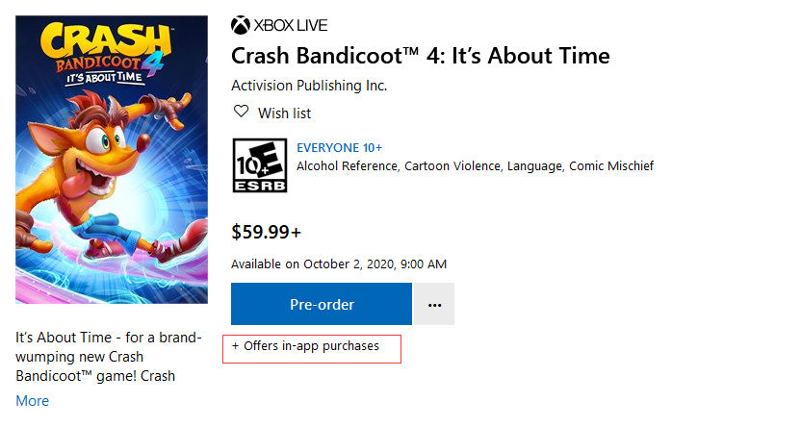This screenshot has height=427, width=801.
Task: Click the XBOX LIVE text label
Action: click(291, 25)
